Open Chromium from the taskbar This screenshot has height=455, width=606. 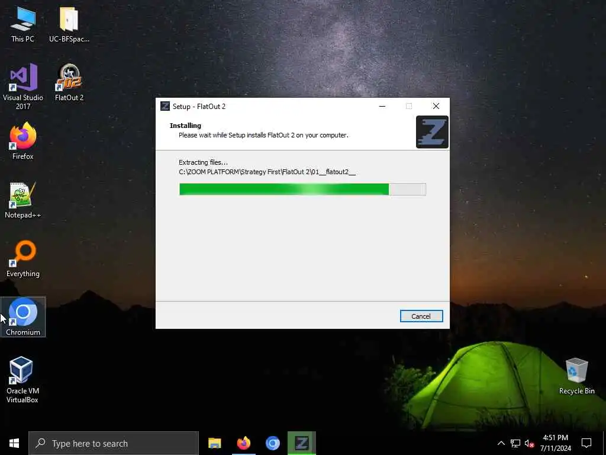pos(272,443)
